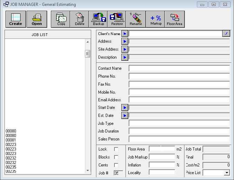Check the Cents checkbox
The height and width of the screenshot is (180, 234).
(x=116, y=165)
